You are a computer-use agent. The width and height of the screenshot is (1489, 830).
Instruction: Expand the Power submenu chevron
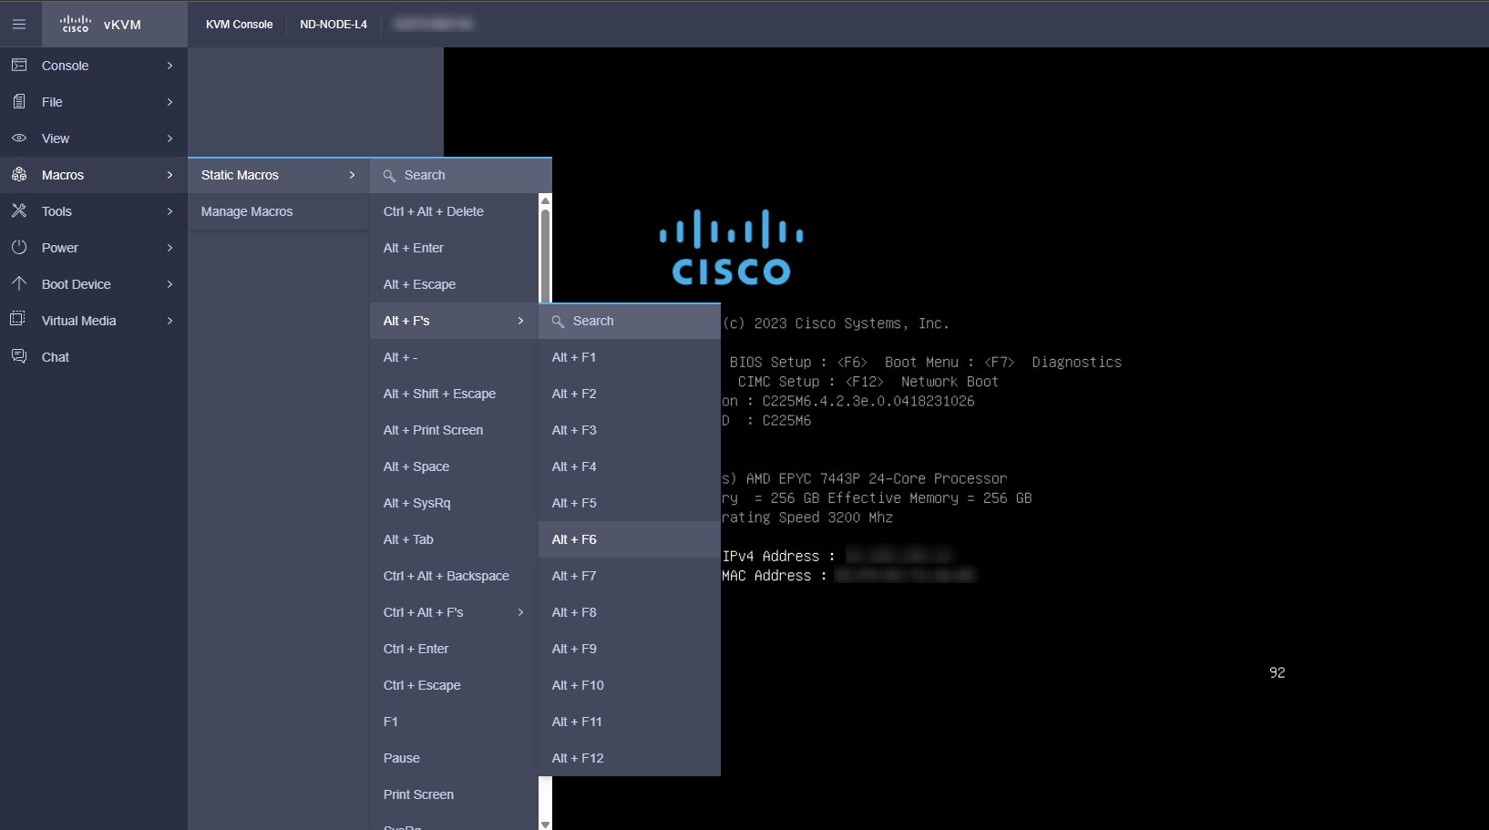pyautogui.click(x=169, y=248)
